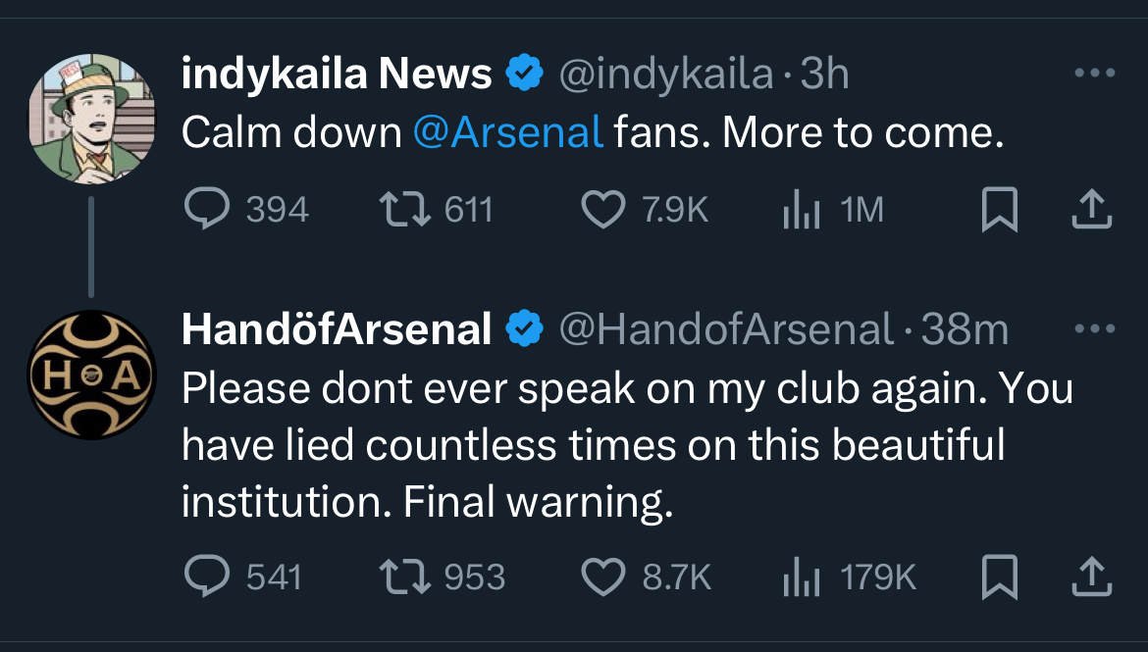Viewport: 1148px width, 652px height.
Task: Open more options for indykaila tweet
Action: pyautogui.click(x=1094, y=74)
